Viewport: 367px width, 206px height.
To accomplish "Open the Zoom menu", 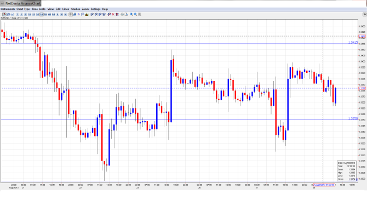I will point(85,9).
